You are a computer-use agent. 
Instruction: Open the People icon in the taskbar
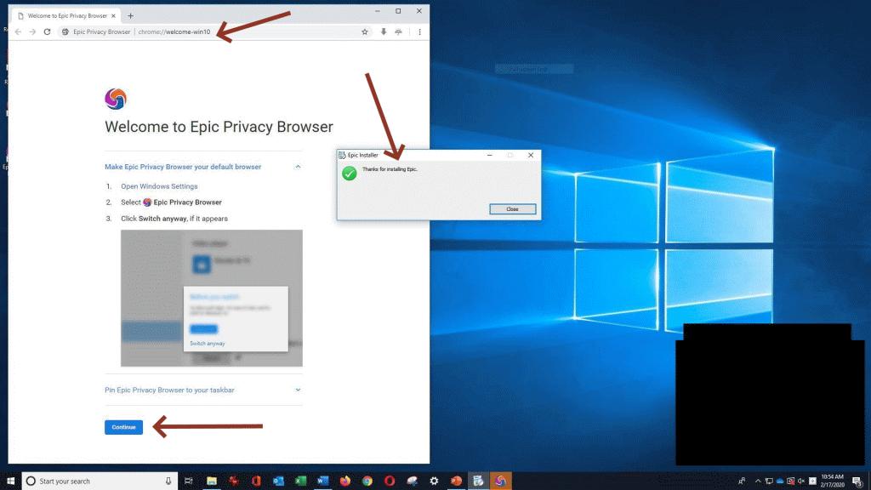[x=742, y=481]
